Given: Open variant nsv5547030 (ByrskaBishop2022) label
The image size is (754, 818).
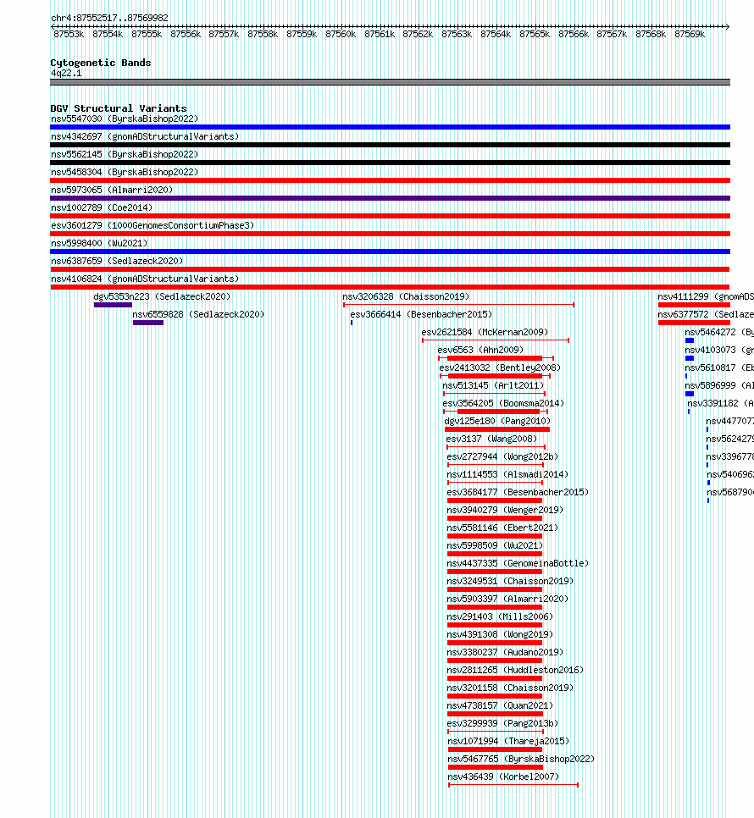Looking at the screenshot, I should (x=125, y=119).
